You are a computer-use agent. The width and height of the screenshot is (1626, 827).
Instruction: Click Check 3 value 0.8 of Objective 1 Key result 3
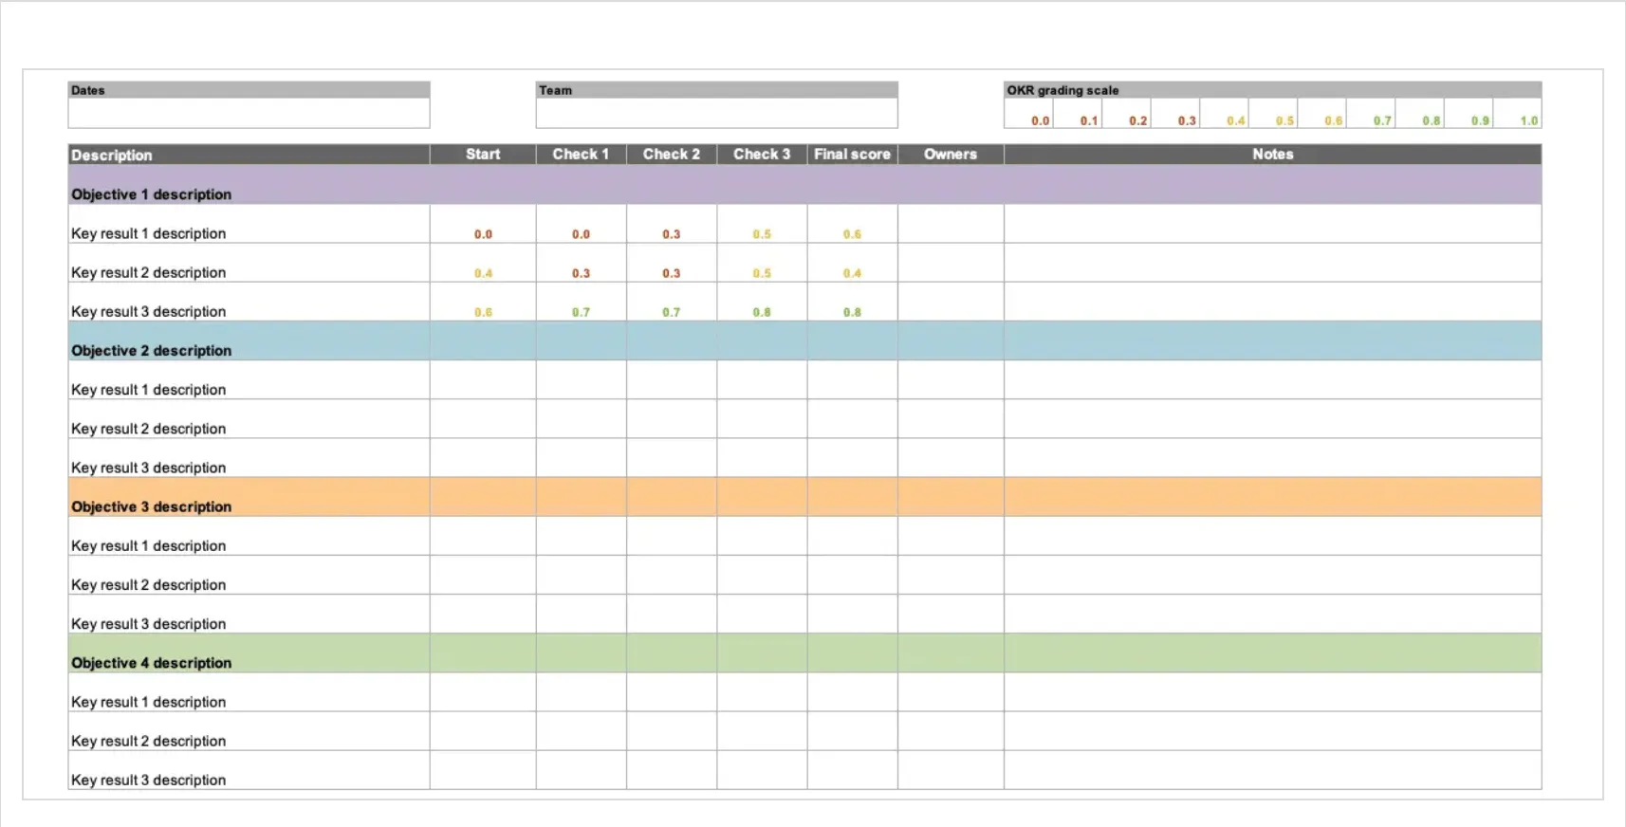(762, 312)
